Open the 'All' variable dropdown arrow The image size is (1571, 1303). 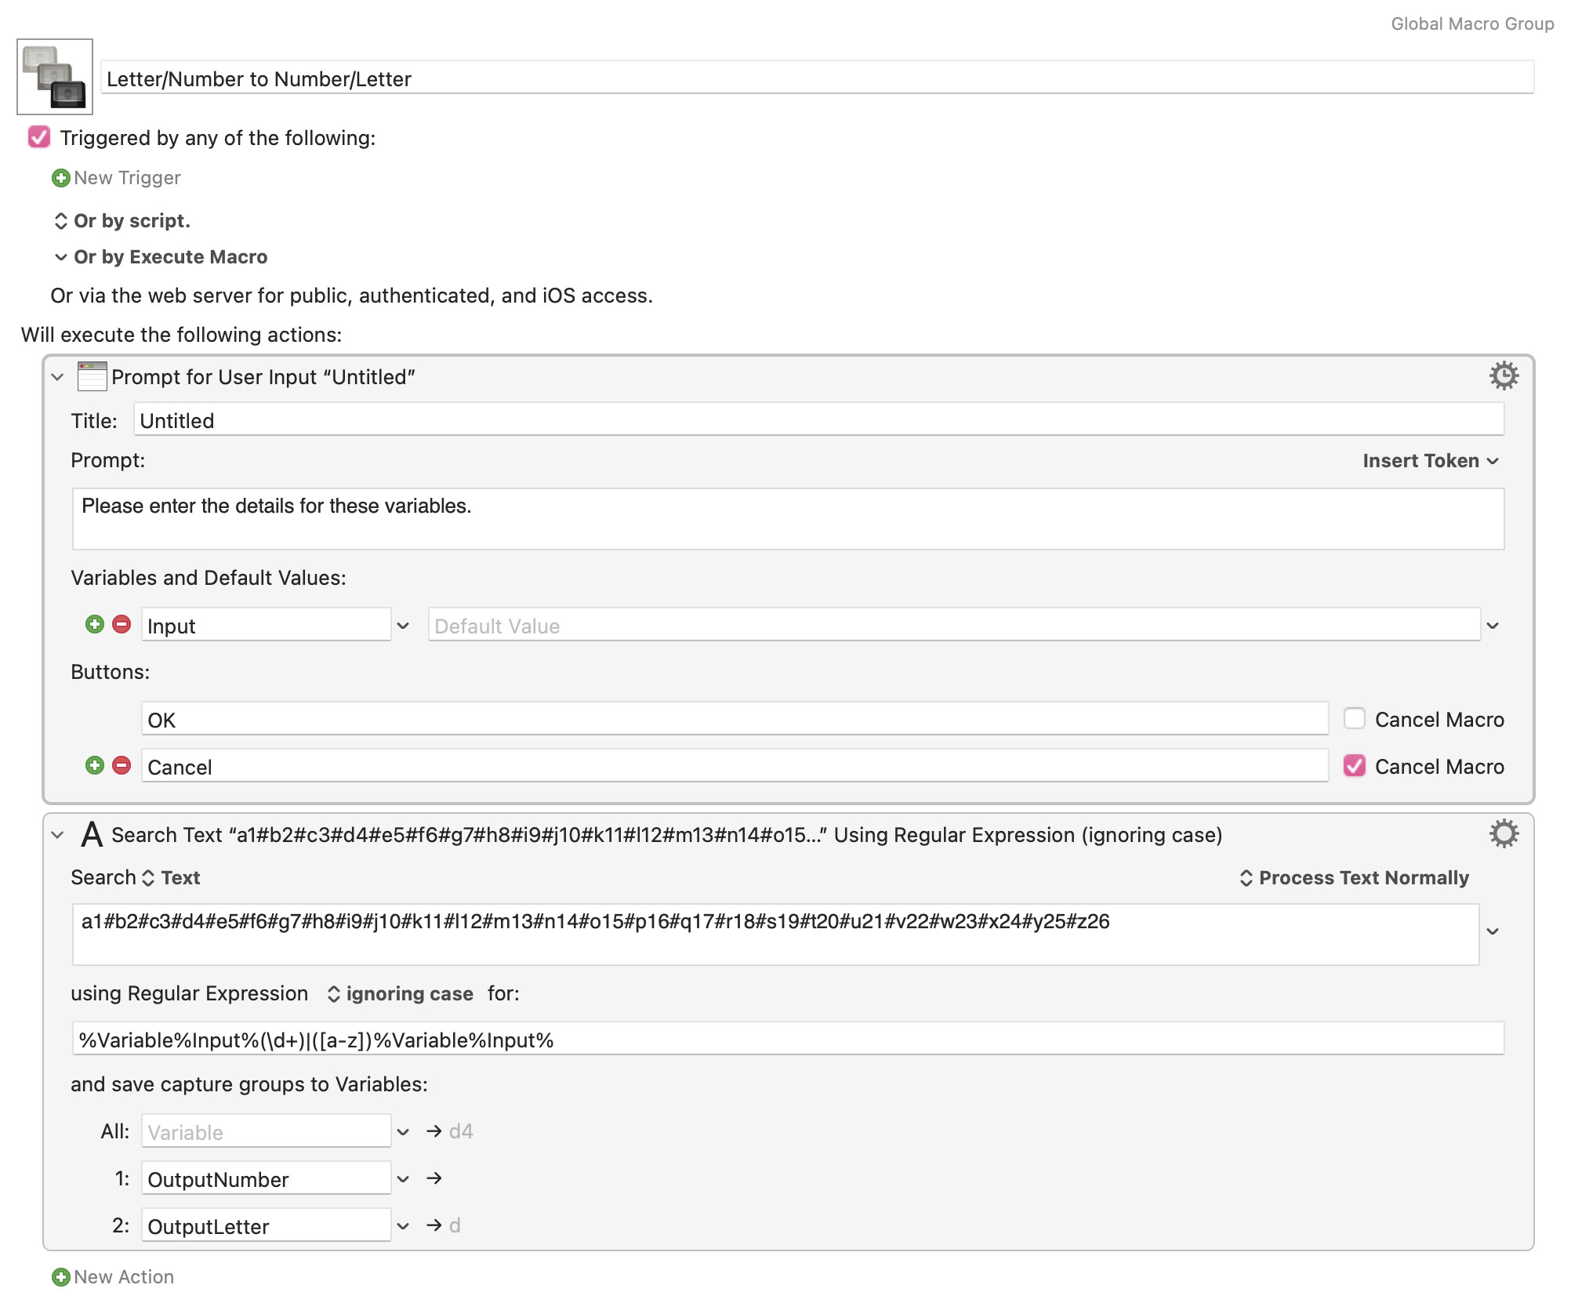point(403,1132)
